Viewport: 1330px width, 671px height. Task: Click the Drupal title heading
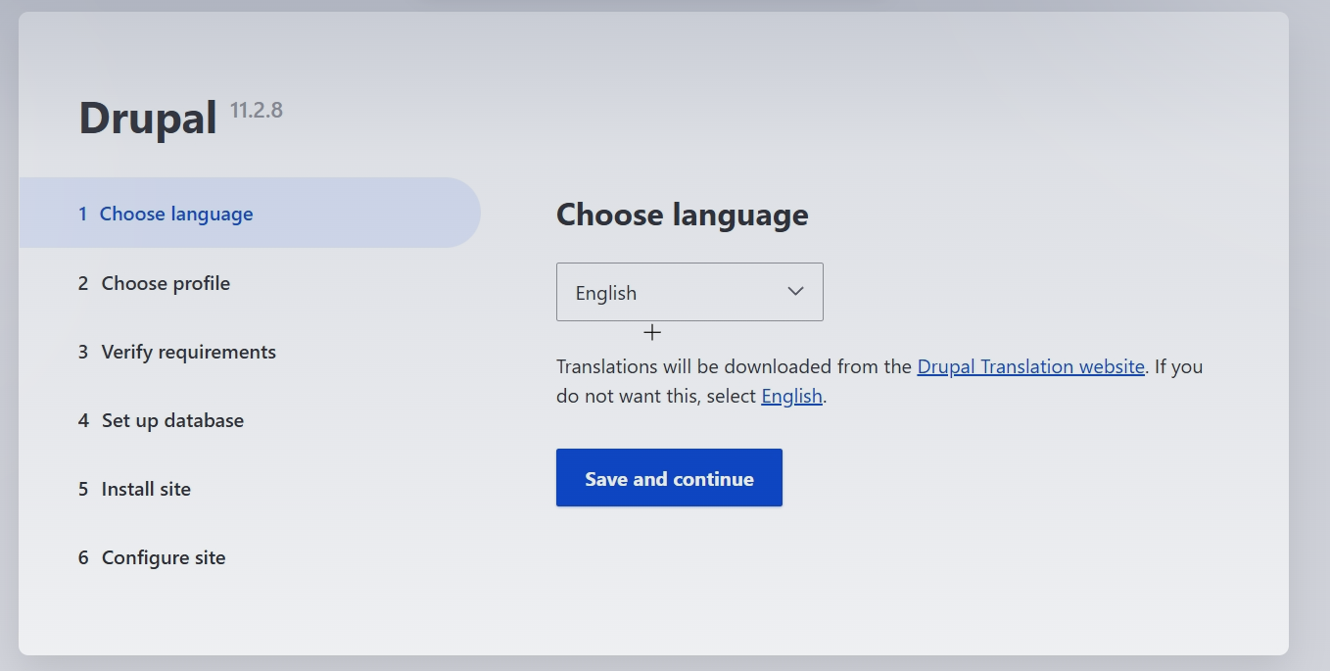point(148,119)
